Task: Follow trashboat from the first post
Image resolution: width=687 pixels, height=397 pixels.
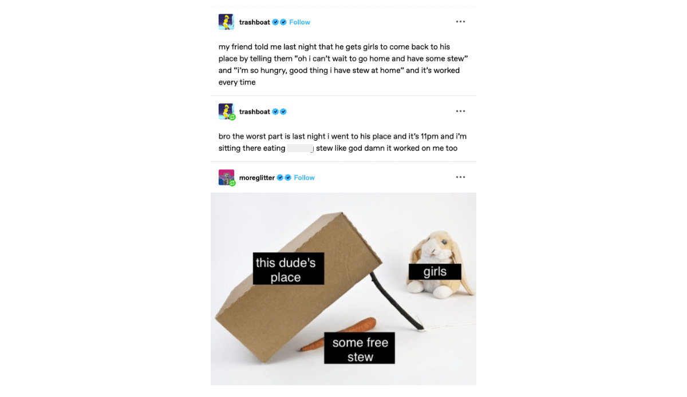Action: 299,22
